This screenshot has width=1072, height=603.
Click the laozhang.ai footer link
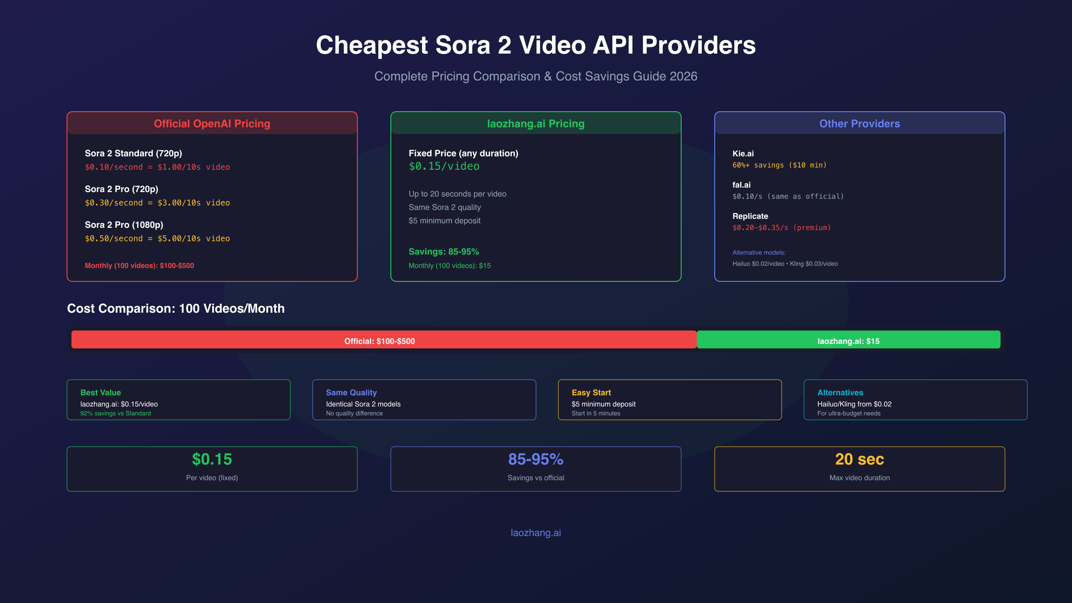coord(536,533)
